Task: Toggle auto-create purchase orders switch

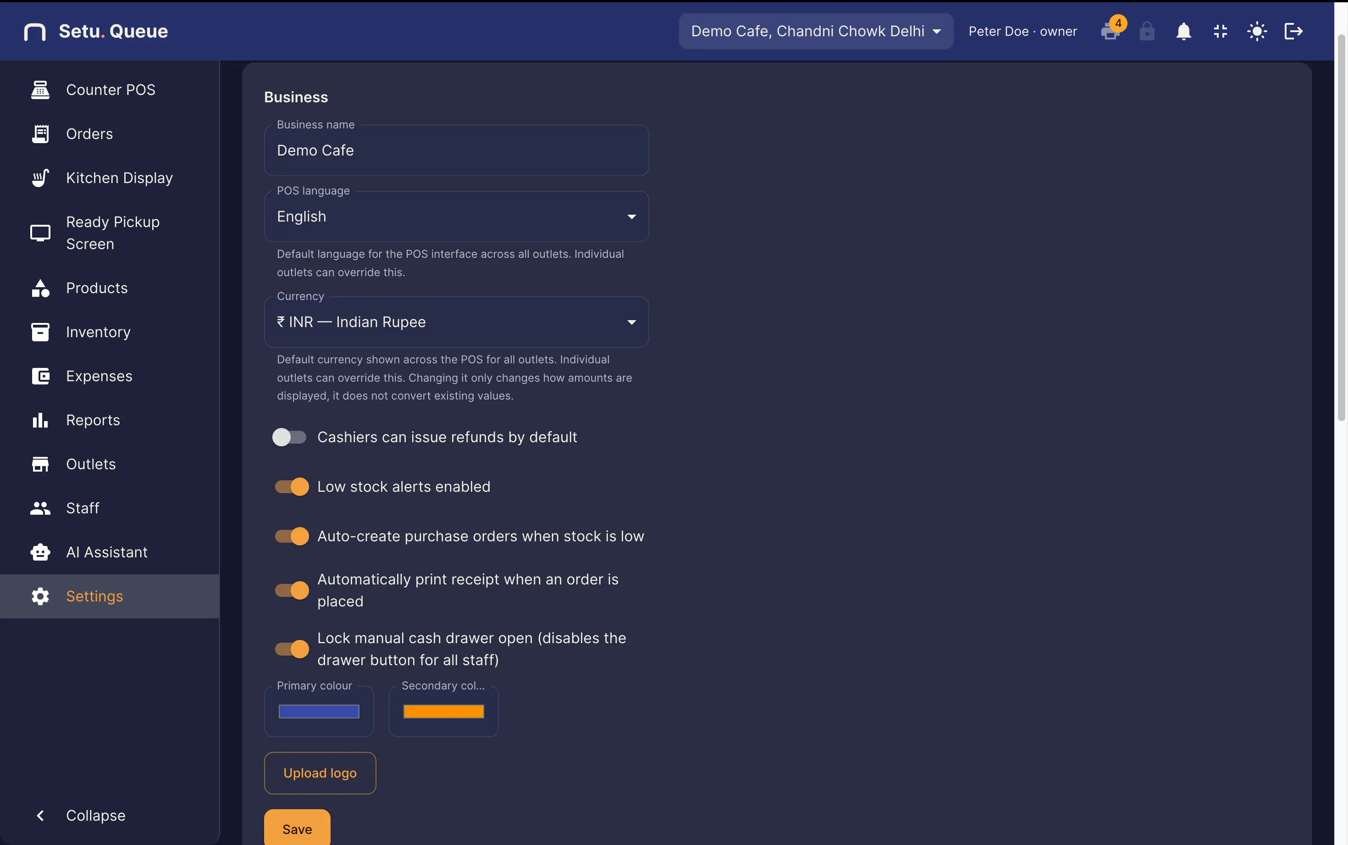Action: [x=292, y=537]
